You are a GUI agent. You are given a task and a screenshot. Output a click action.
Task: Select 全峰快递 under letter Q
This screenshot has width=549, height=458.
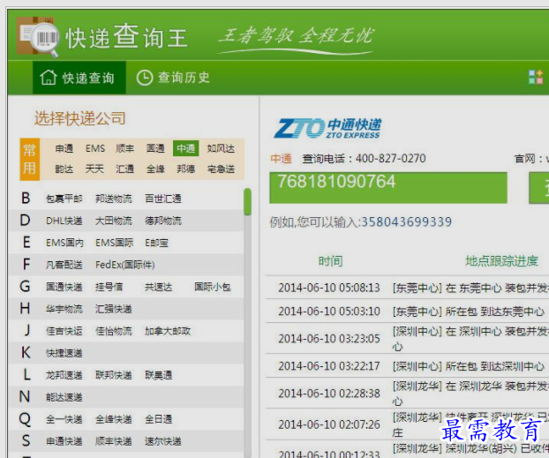(x=114, y=419)
